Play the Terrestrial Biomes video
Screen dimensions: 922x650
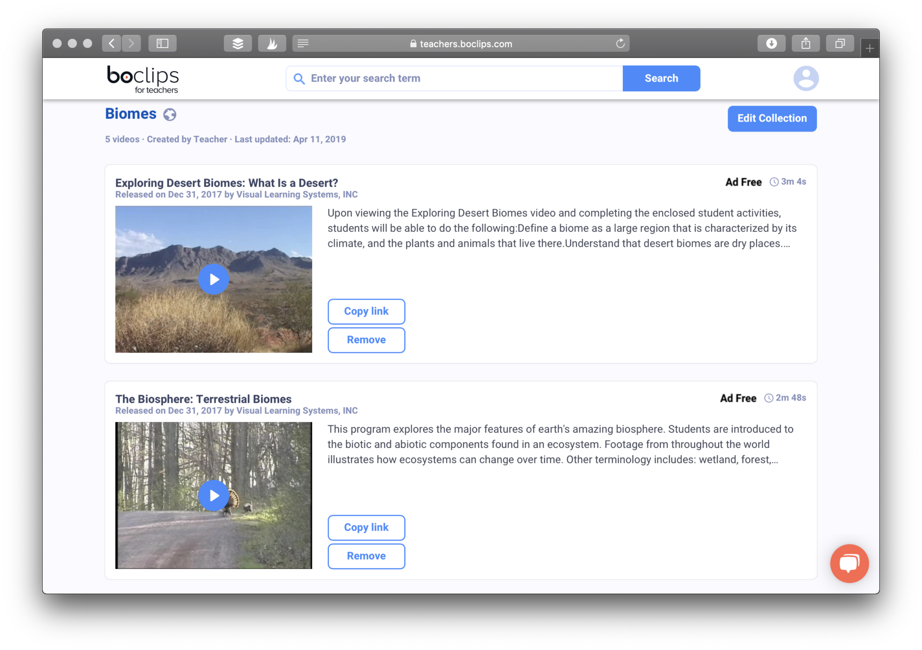click(214, 495)
